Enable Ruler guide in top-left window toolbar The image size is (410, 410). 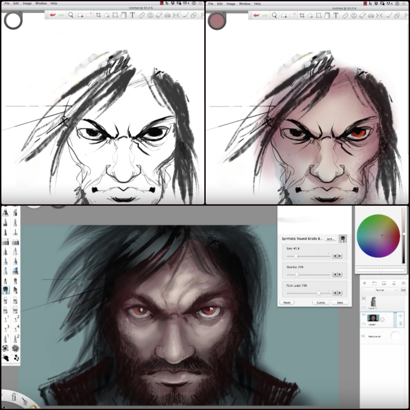click(x=141, y=15)
